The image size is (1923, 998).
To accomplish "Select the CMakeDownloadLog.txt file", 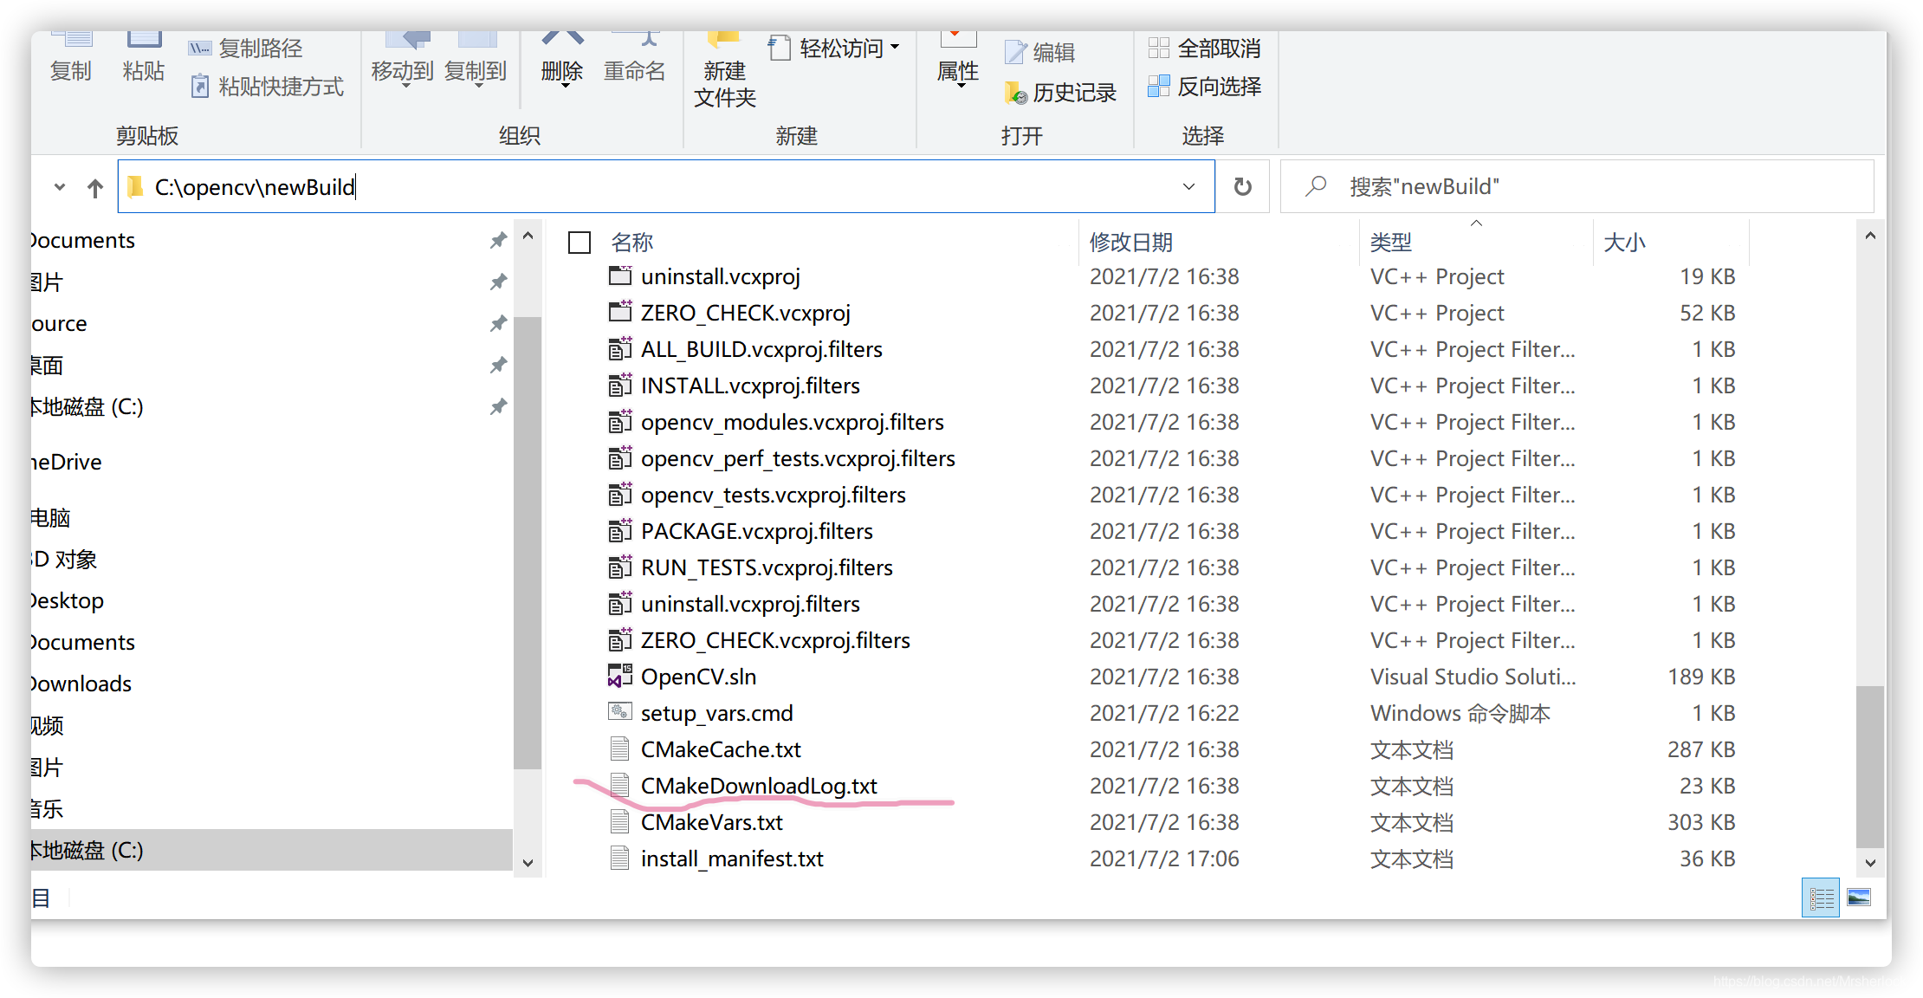I will (x=759, y=786).
